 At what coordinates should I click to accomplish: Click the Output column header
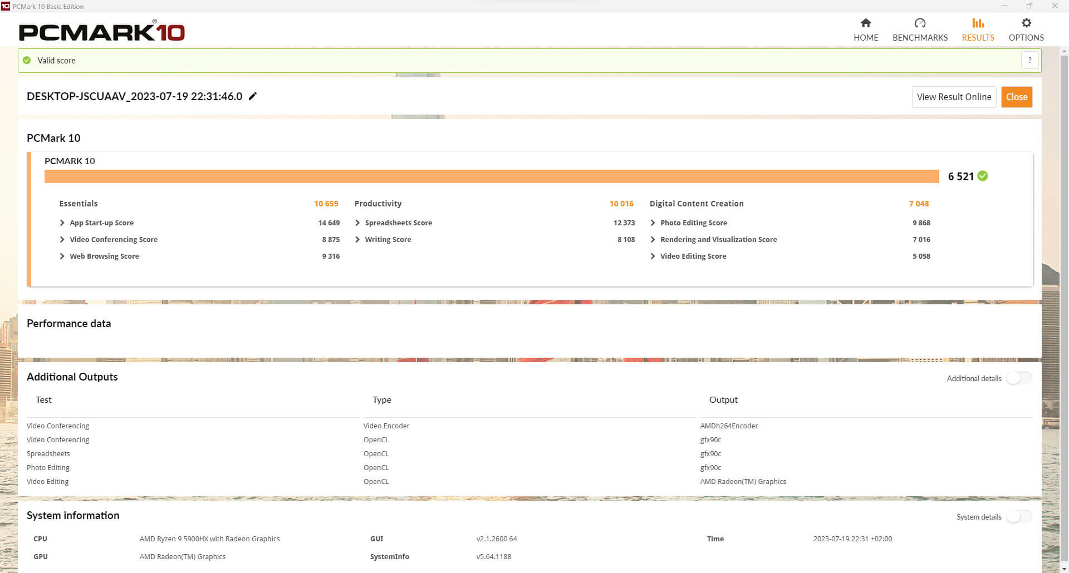tap(723, 399)
